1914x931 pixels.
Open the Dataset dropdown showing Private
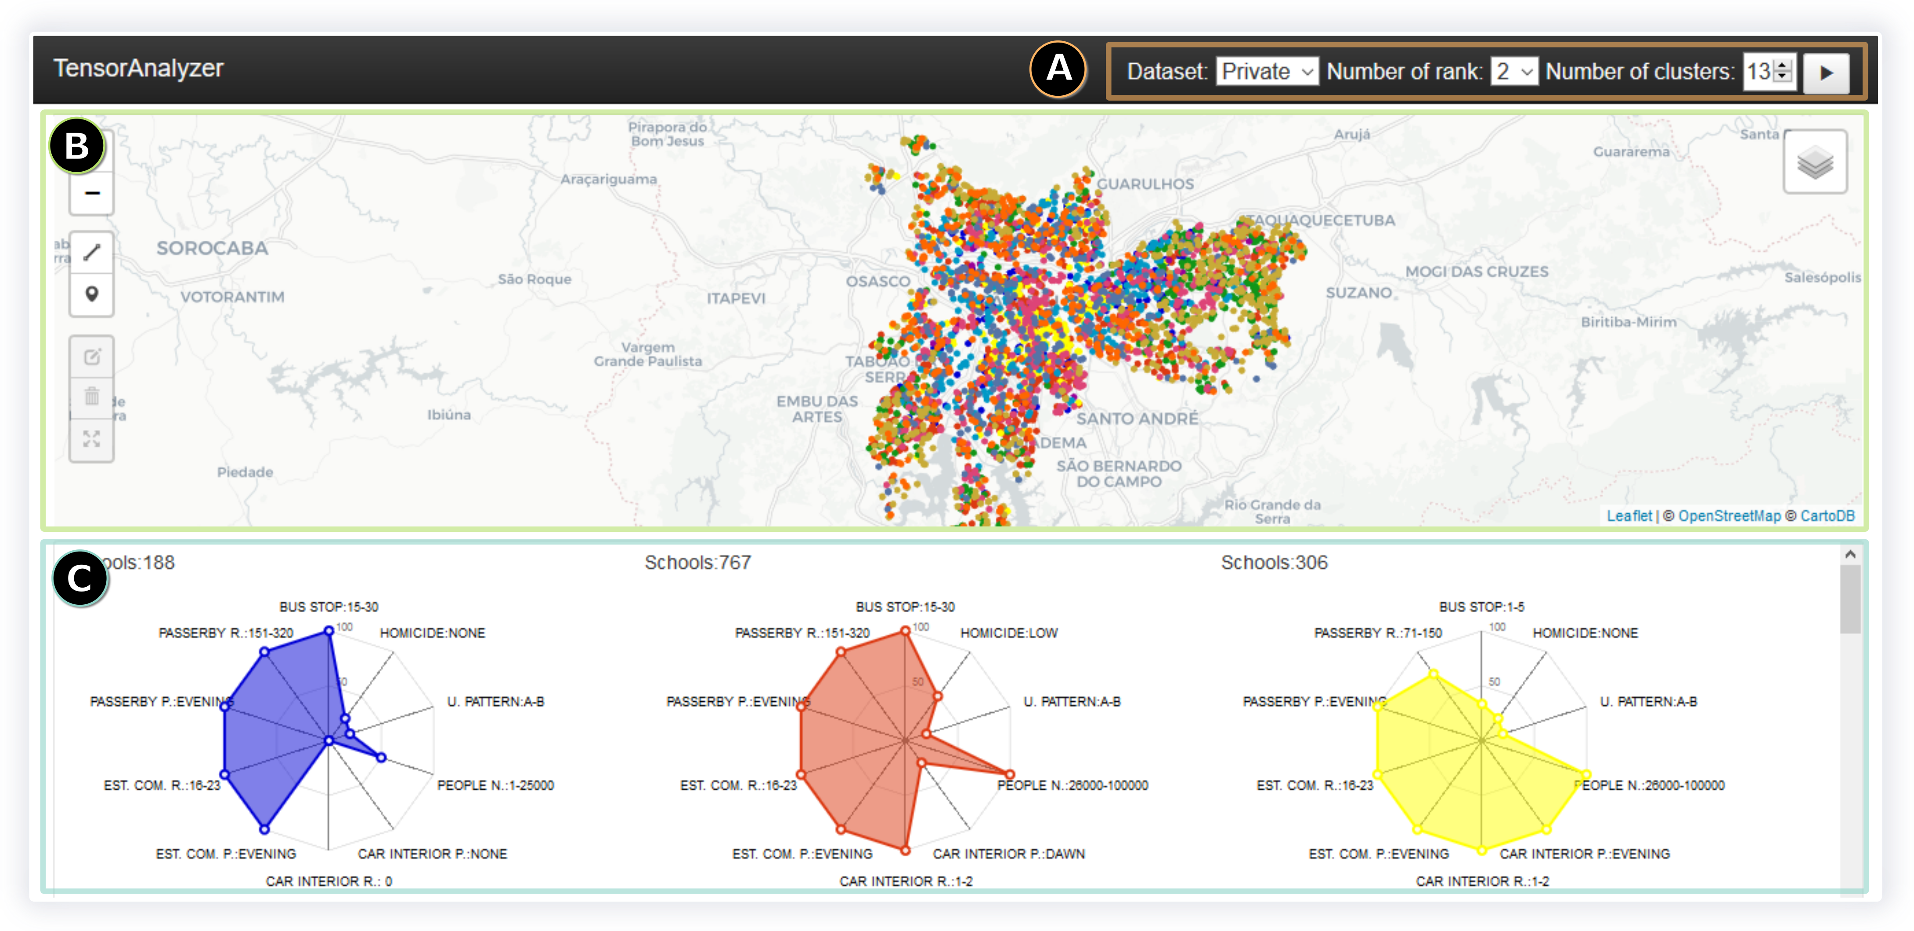1267,72
